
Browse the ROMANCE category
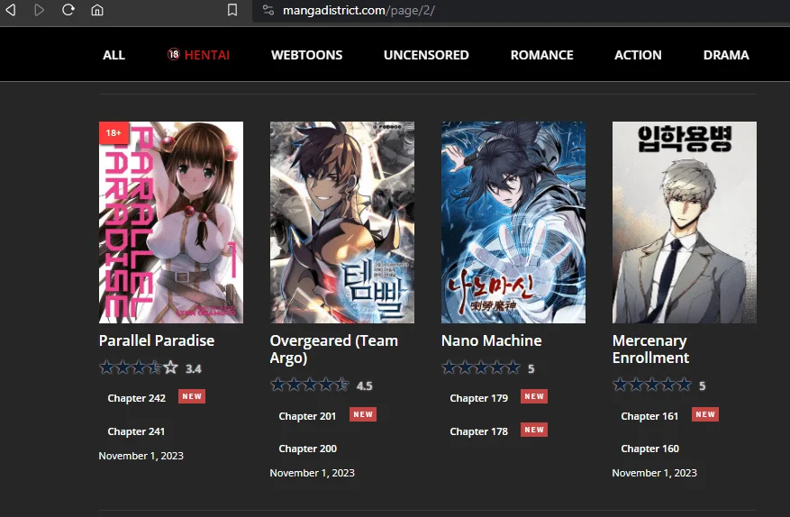[x=541, y=55]
